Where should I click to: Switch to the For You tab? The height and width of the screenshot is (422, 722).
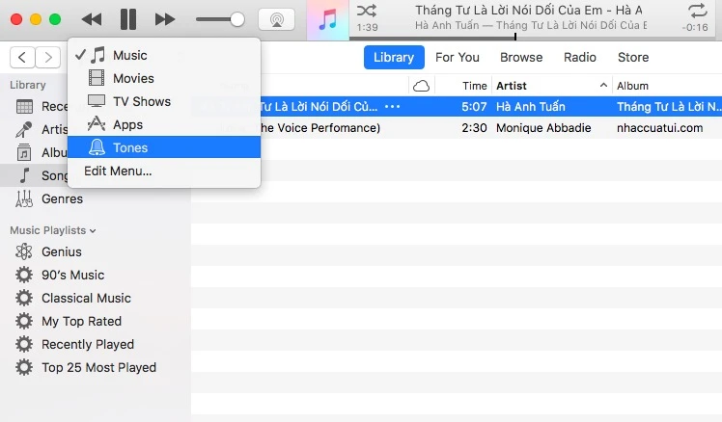pyautogui.click(x=458, y=57)
